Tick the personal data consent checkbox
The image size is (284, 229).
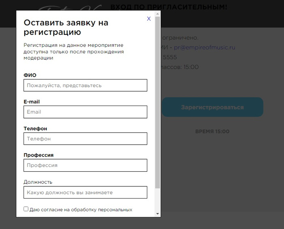coord(26,209)
